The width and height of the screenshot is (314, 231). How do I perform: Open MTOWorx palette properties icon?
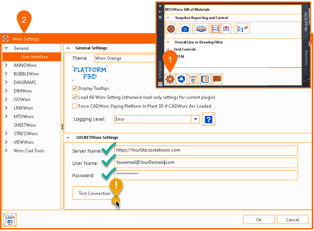point(160,17)
